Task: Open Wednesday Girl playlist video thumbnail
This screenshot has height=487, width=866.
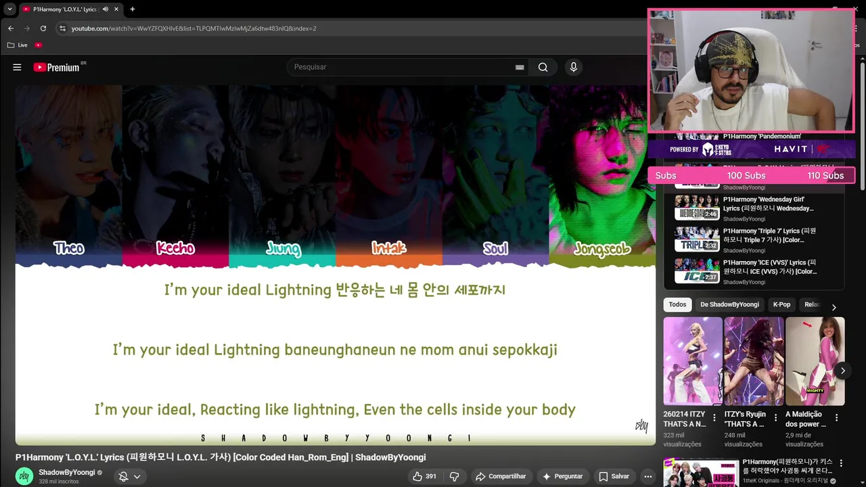Action: tap(697, 208)
